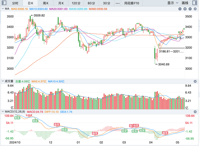This screenshot has height=146, width=200.
Task: Click the MA5:3356.16 label
Action: tap(19, 9)
